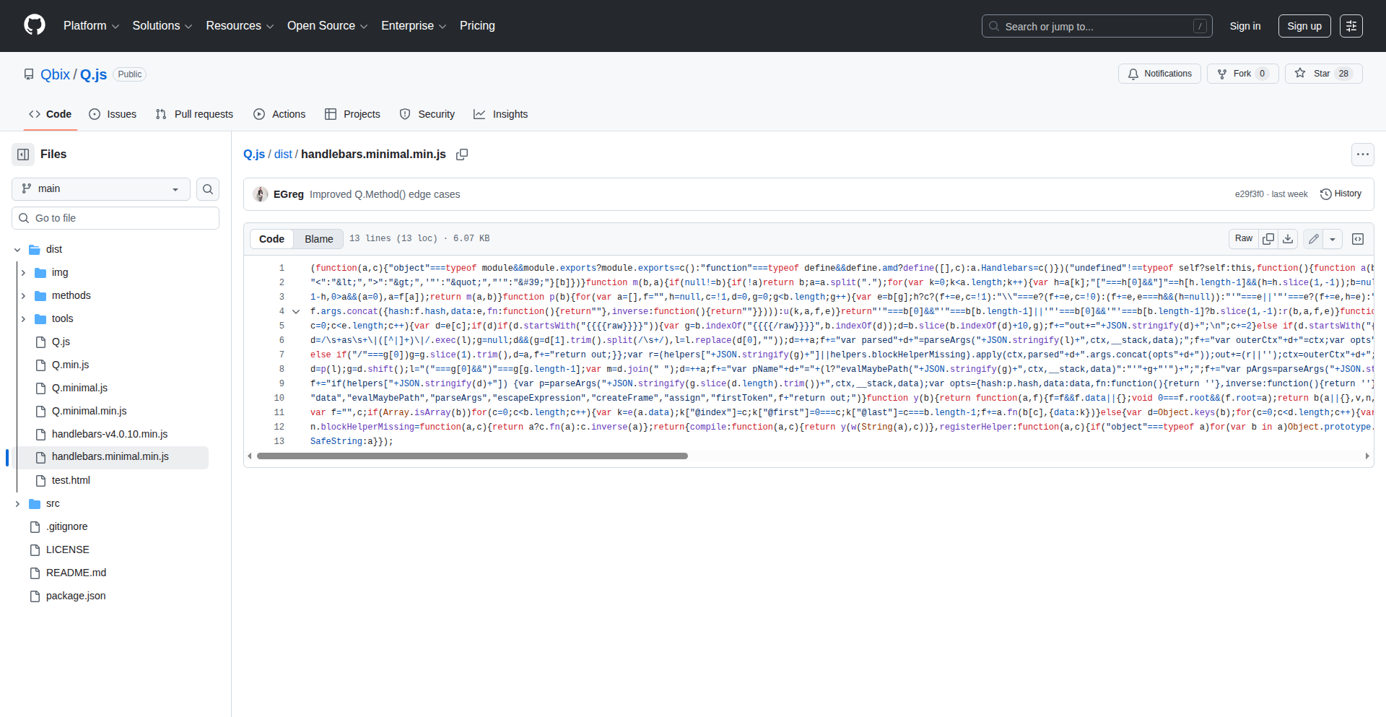Click the Sign in link
This screenshot has height=717, width=1386.
tap(1245, 26)
